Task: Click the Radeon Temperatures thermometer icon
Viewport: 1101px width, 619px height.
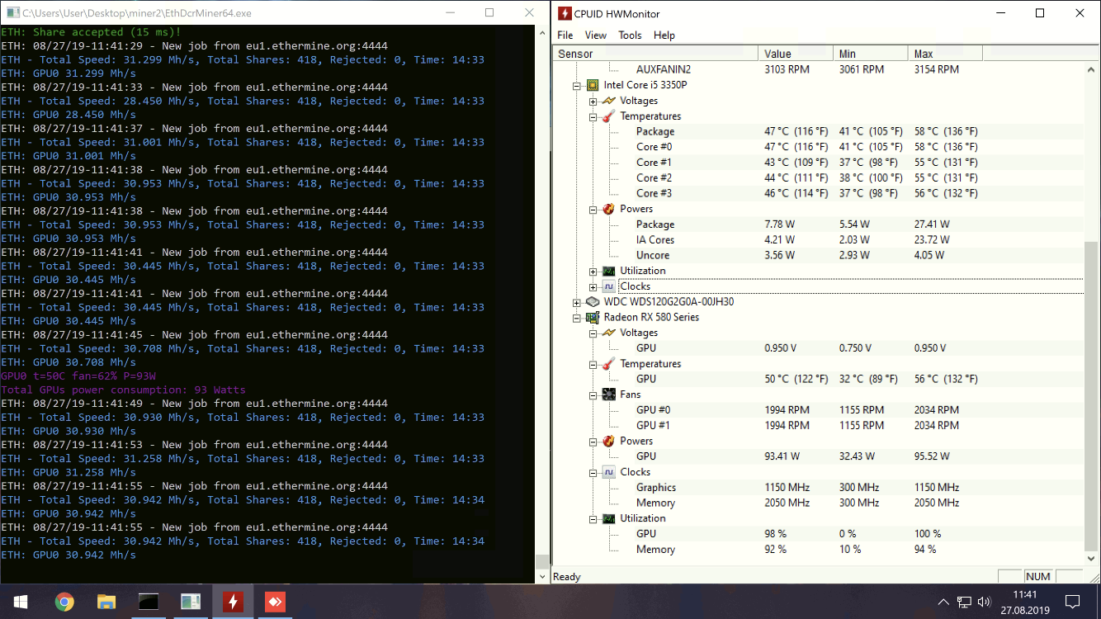Action: coord(608,364)
